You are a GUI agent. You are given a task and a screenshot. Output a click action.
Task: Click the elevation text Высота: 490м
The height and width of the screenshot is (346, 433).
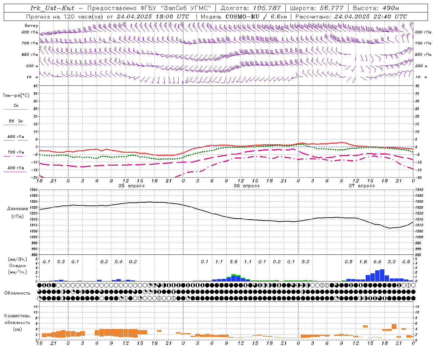point(376,8)
